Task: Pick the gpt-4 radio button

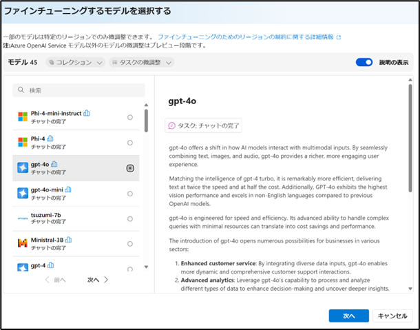Action: tap(130, 269)
